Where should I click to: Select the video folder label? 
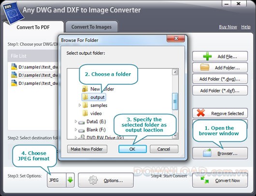(96, 113)
